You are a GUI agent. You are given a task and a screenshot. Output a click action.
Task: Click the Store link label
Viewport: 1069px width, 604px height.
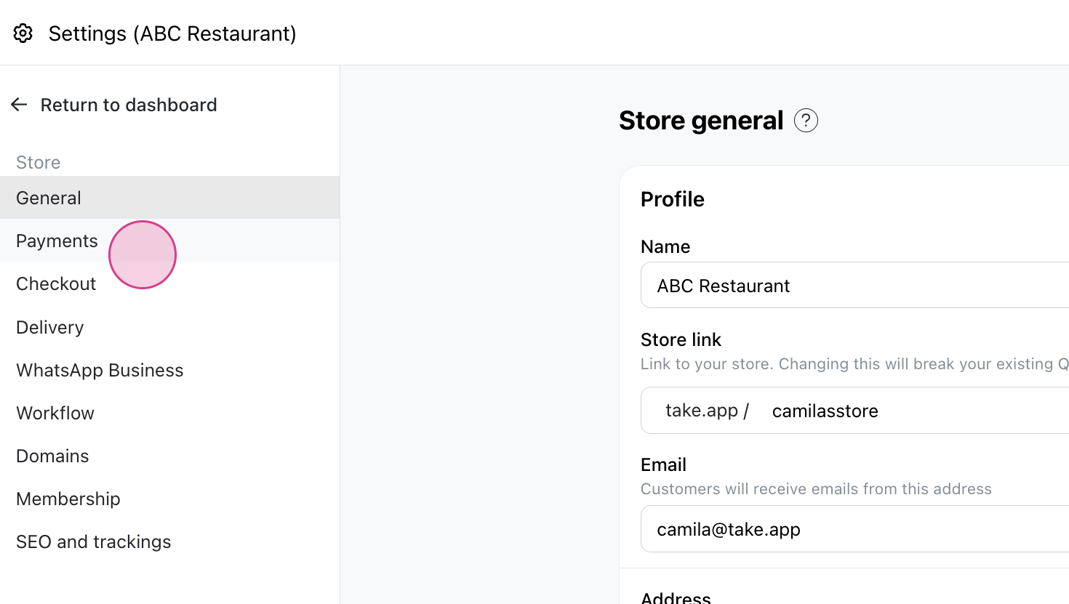coord(681,339)
